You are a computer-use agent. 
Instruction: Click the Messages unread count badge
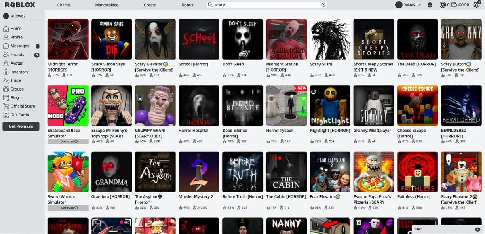(38, 46)
